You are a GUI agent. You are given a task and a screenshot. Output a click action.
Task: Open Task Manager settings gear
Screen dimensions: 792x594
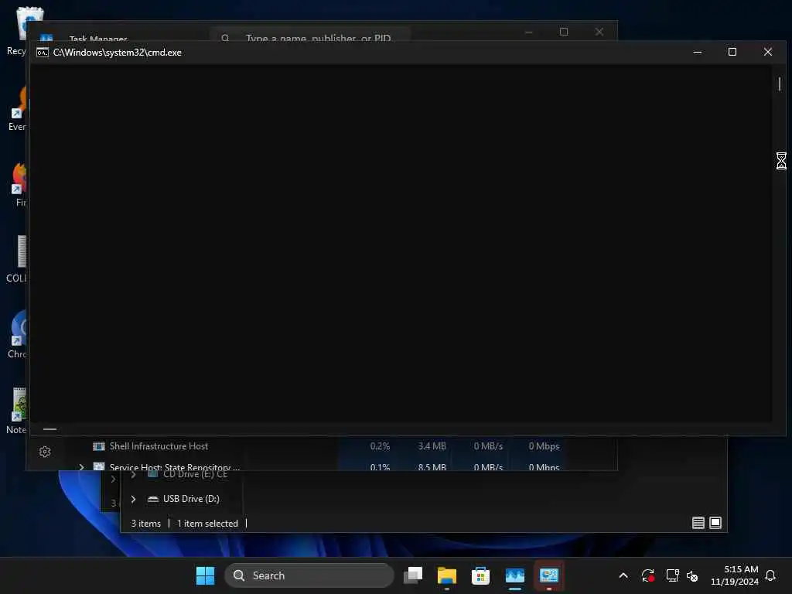[45, 452]
